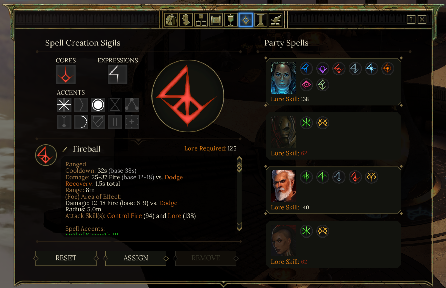The height and width of the screenshot is (288, 446).
Task: Select the pink eye spell of first character
Action: pyautogui.click(x=306, y=85)
